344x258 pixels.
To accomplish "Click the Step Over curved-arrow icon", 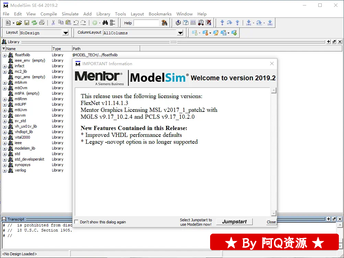I will tap(229, 23).
